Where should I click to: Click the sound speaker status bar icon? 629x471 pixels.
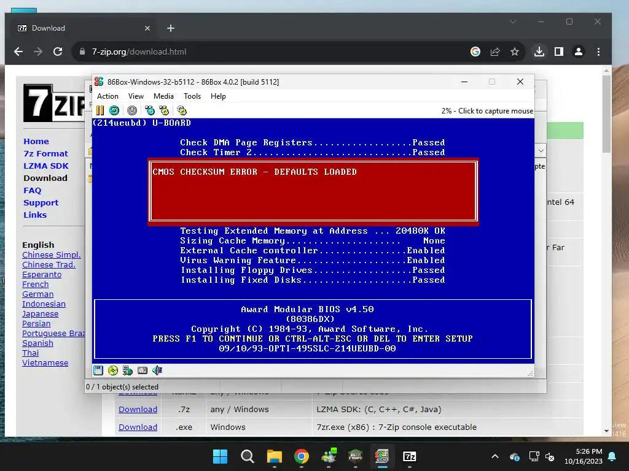pyautogui.click(x=157, y=370)
